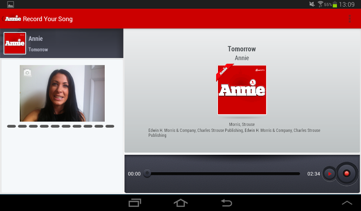Open the picture notification icon in status bar
Screen dimensions: 361x211
(x=10, y=4)
